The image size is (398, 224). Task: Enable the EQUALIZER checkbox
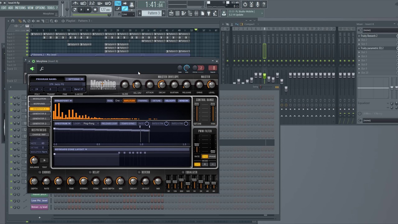coord(183,172)
